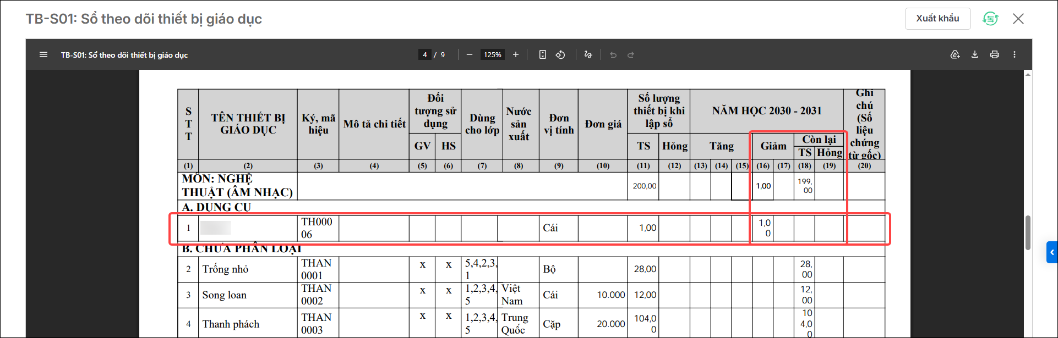
Task: Click the Trung Quốc country cell
Action: [517, 324]
